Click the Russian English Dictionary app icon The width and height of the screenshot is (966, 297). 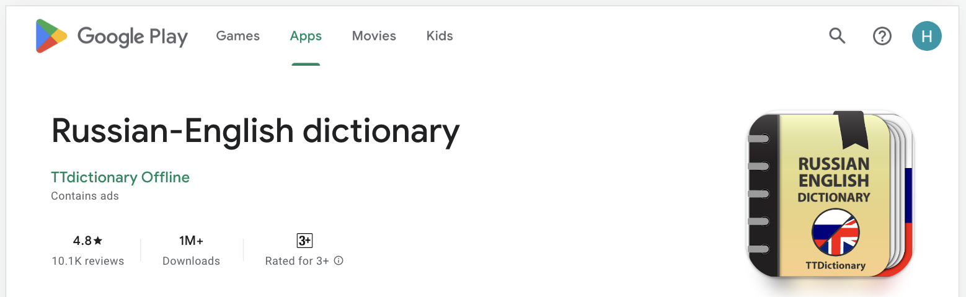830,195
